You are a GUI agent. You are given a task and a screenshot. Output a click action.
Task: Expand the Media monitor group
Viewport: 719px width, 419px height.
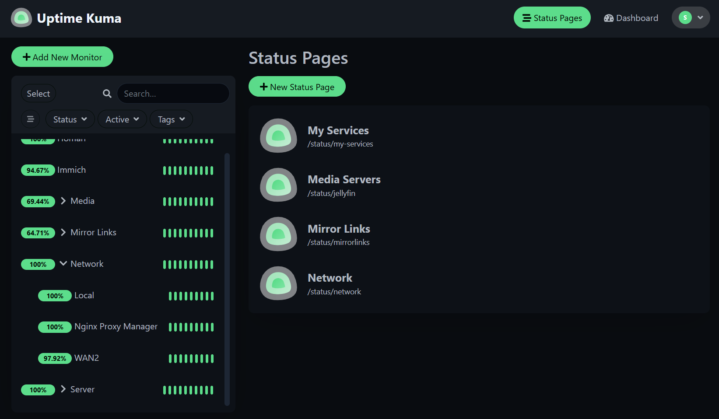(63, 201)
